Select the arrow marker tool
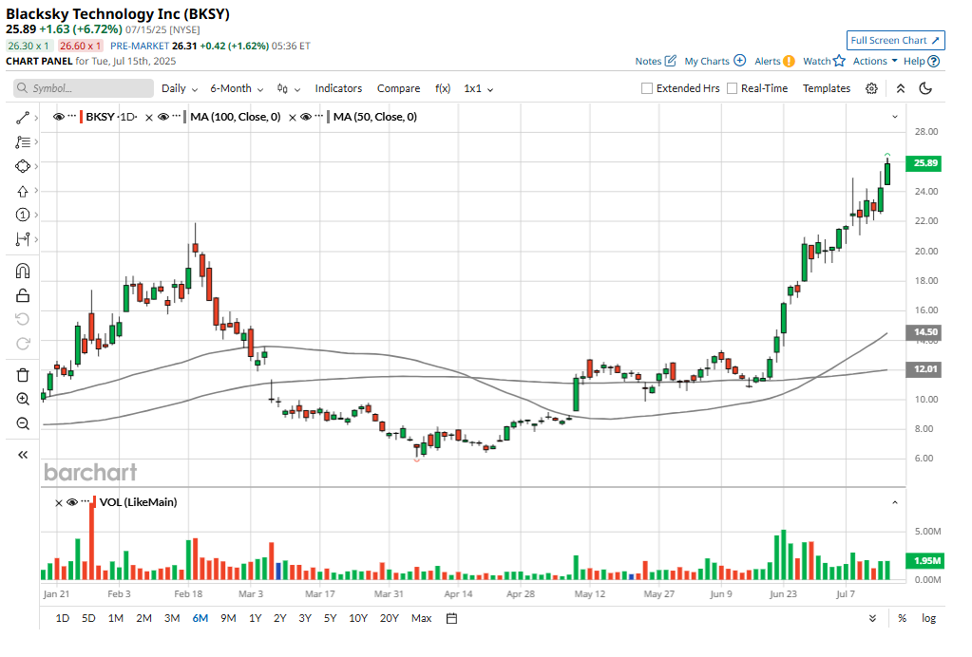972x657 pixels. [22, 192]
